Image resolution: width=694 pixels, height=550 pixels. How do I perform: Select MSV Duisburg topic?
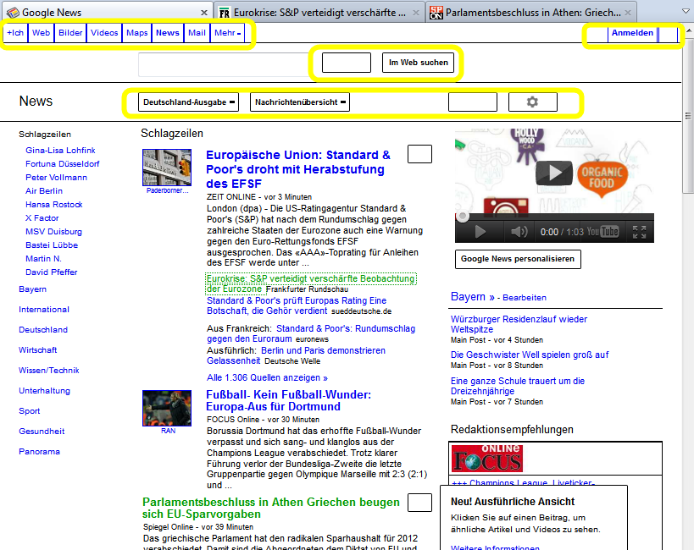pyautogui.click(x=53, y=232)
